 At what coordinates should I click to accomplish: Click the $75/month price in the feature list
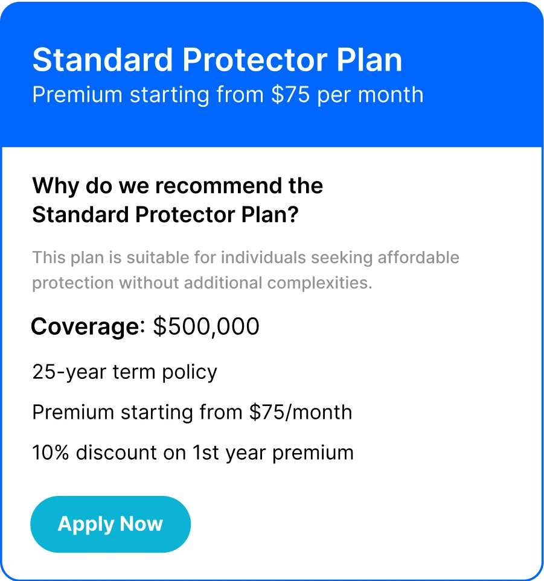tap(301, 413)
